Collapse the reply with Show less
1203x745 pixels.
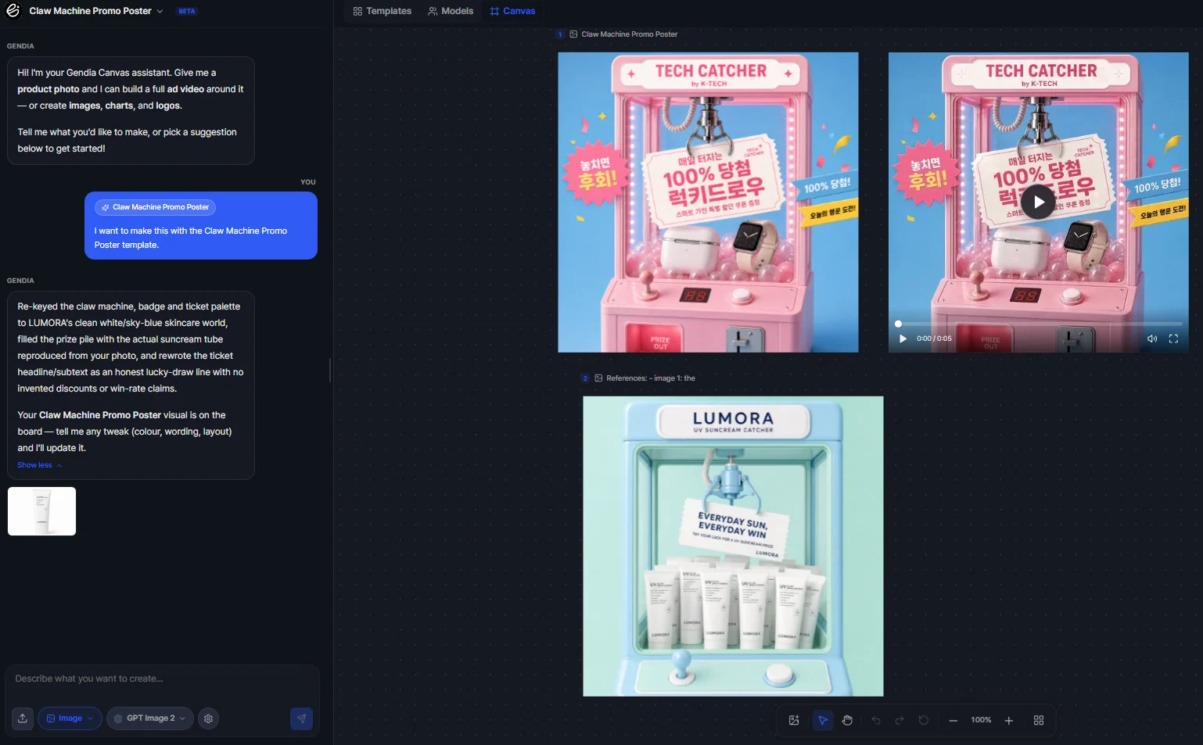click(x=39, y=465)
